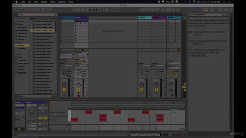Select Instruments category in browser
The height and width of the screenshot is (138, 246).
[x=22, y=27]
